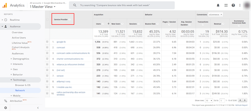Image resolution: width=251 pixels, height=111 pixels.
Task: Expand the Realtime section
Action: click(x=2, y=20)
